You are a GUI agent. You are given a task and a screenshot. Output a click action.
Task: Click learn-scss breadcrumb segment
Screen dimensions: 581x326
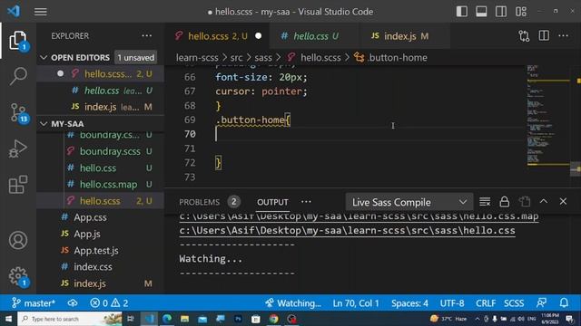(x=197, y=58)
